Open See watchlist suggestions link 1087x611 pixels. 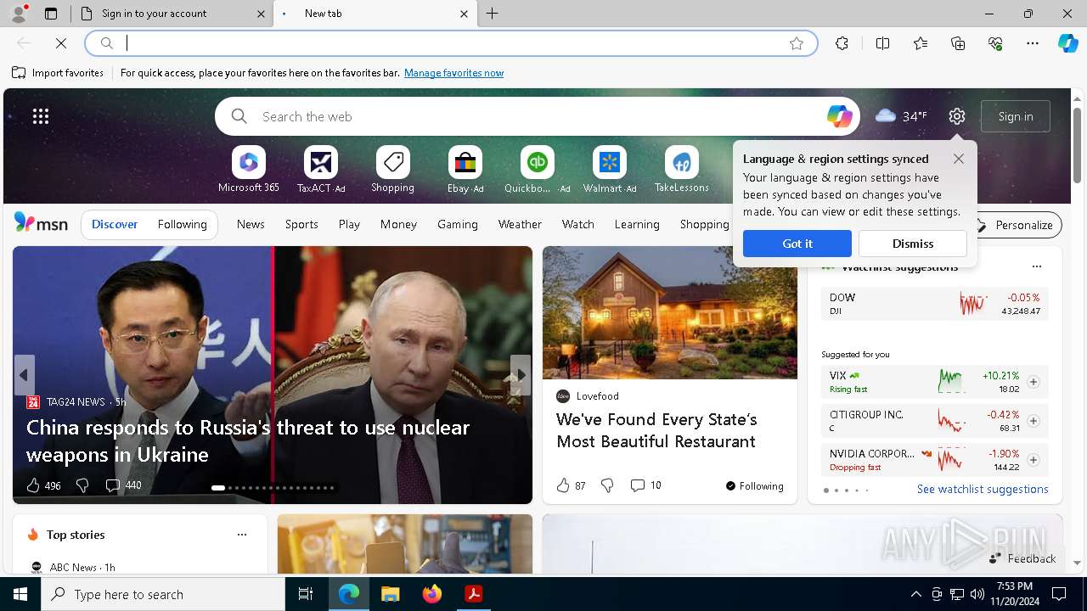(983, 489)
